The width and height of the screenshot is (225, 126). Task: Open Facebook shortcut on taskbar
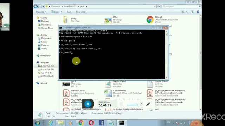pyautogui.click(x=101, y=123)
